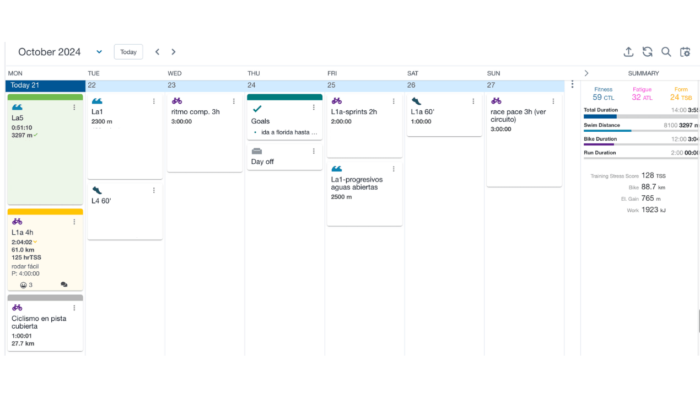The width and height of the screenshot is (700, 397).
Task: Click the Goals checkmark icon
Action: pos(257,109)
